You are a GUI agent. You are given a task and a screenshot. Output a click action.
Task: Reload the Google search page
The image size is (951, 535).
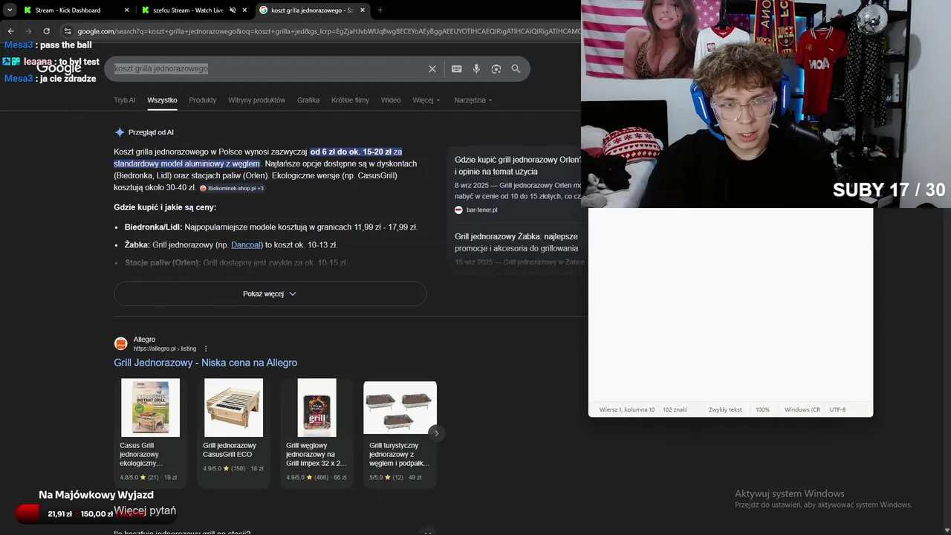pos(46,31)
